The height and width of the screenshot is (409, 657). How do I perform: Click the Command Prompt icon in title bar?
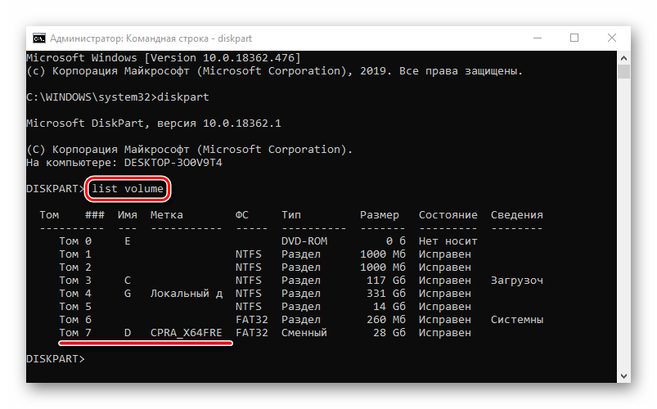[38, 38]
